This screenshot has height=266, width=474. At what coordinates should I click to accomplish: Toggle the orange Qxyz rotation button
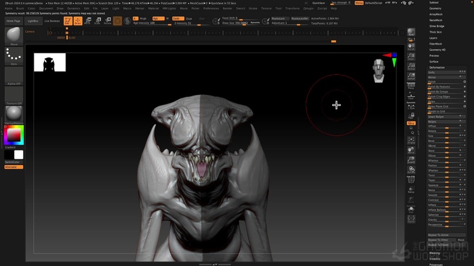click(x=411, y=123)
